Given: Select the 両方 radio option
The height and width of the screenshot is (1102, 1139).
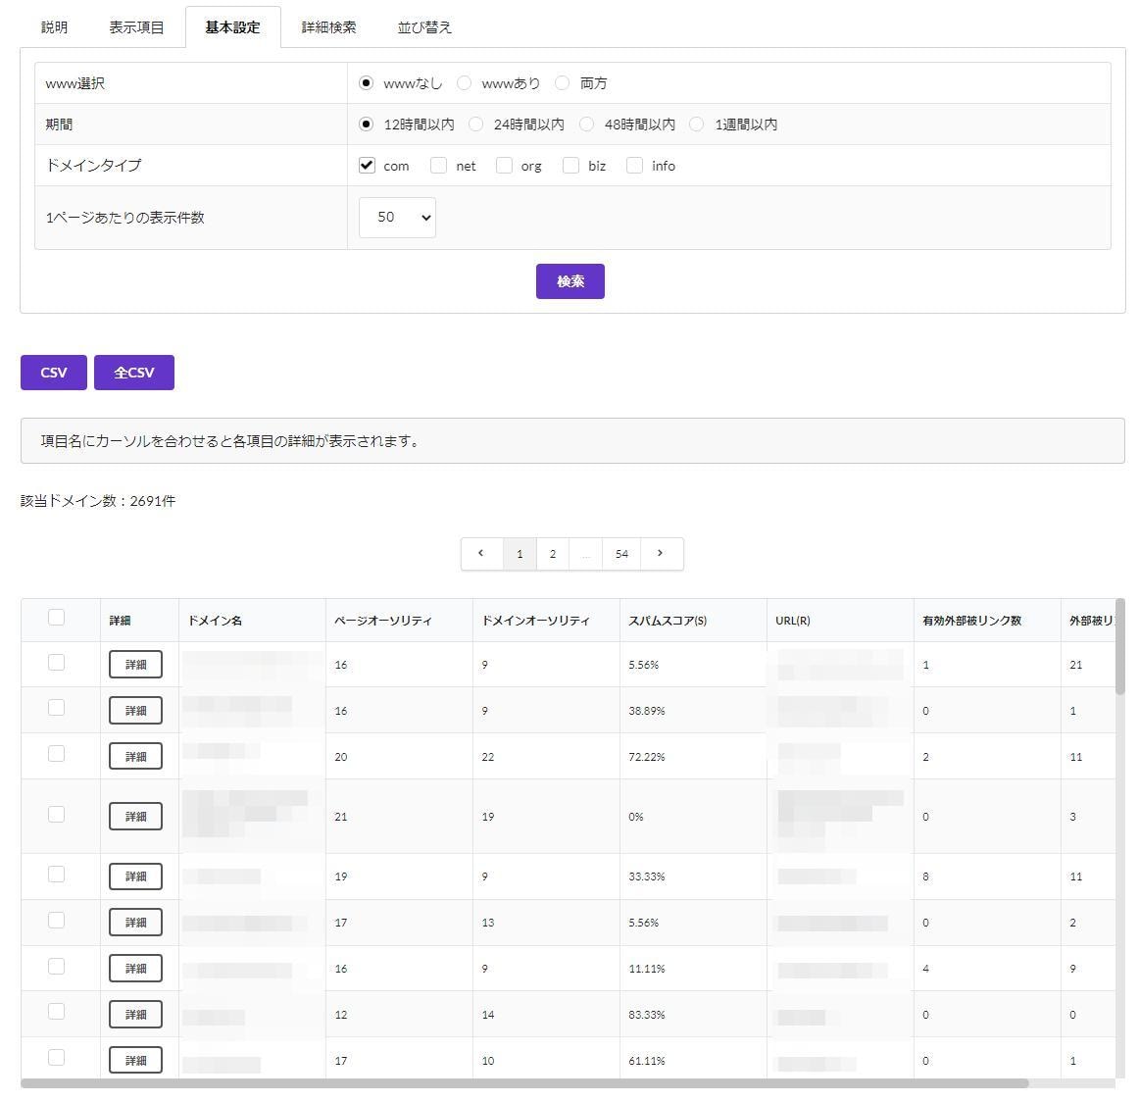Looking at the screenshot, I should 562,82.
